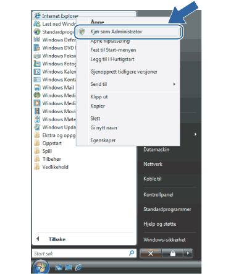This screenshot has width=231, height=274.
Task: Open Egenskaper from context menu
Action: pyautogui.click(x=103, y=140)
